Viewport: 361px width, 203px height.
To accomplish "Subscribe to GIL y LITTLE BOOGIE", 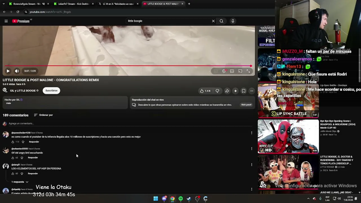I will pyautogui.click(x=51, y=91).
